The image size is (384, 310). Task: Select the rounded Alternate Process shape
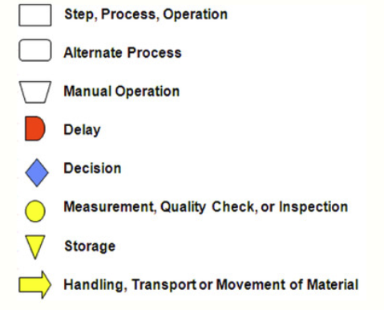35,51
